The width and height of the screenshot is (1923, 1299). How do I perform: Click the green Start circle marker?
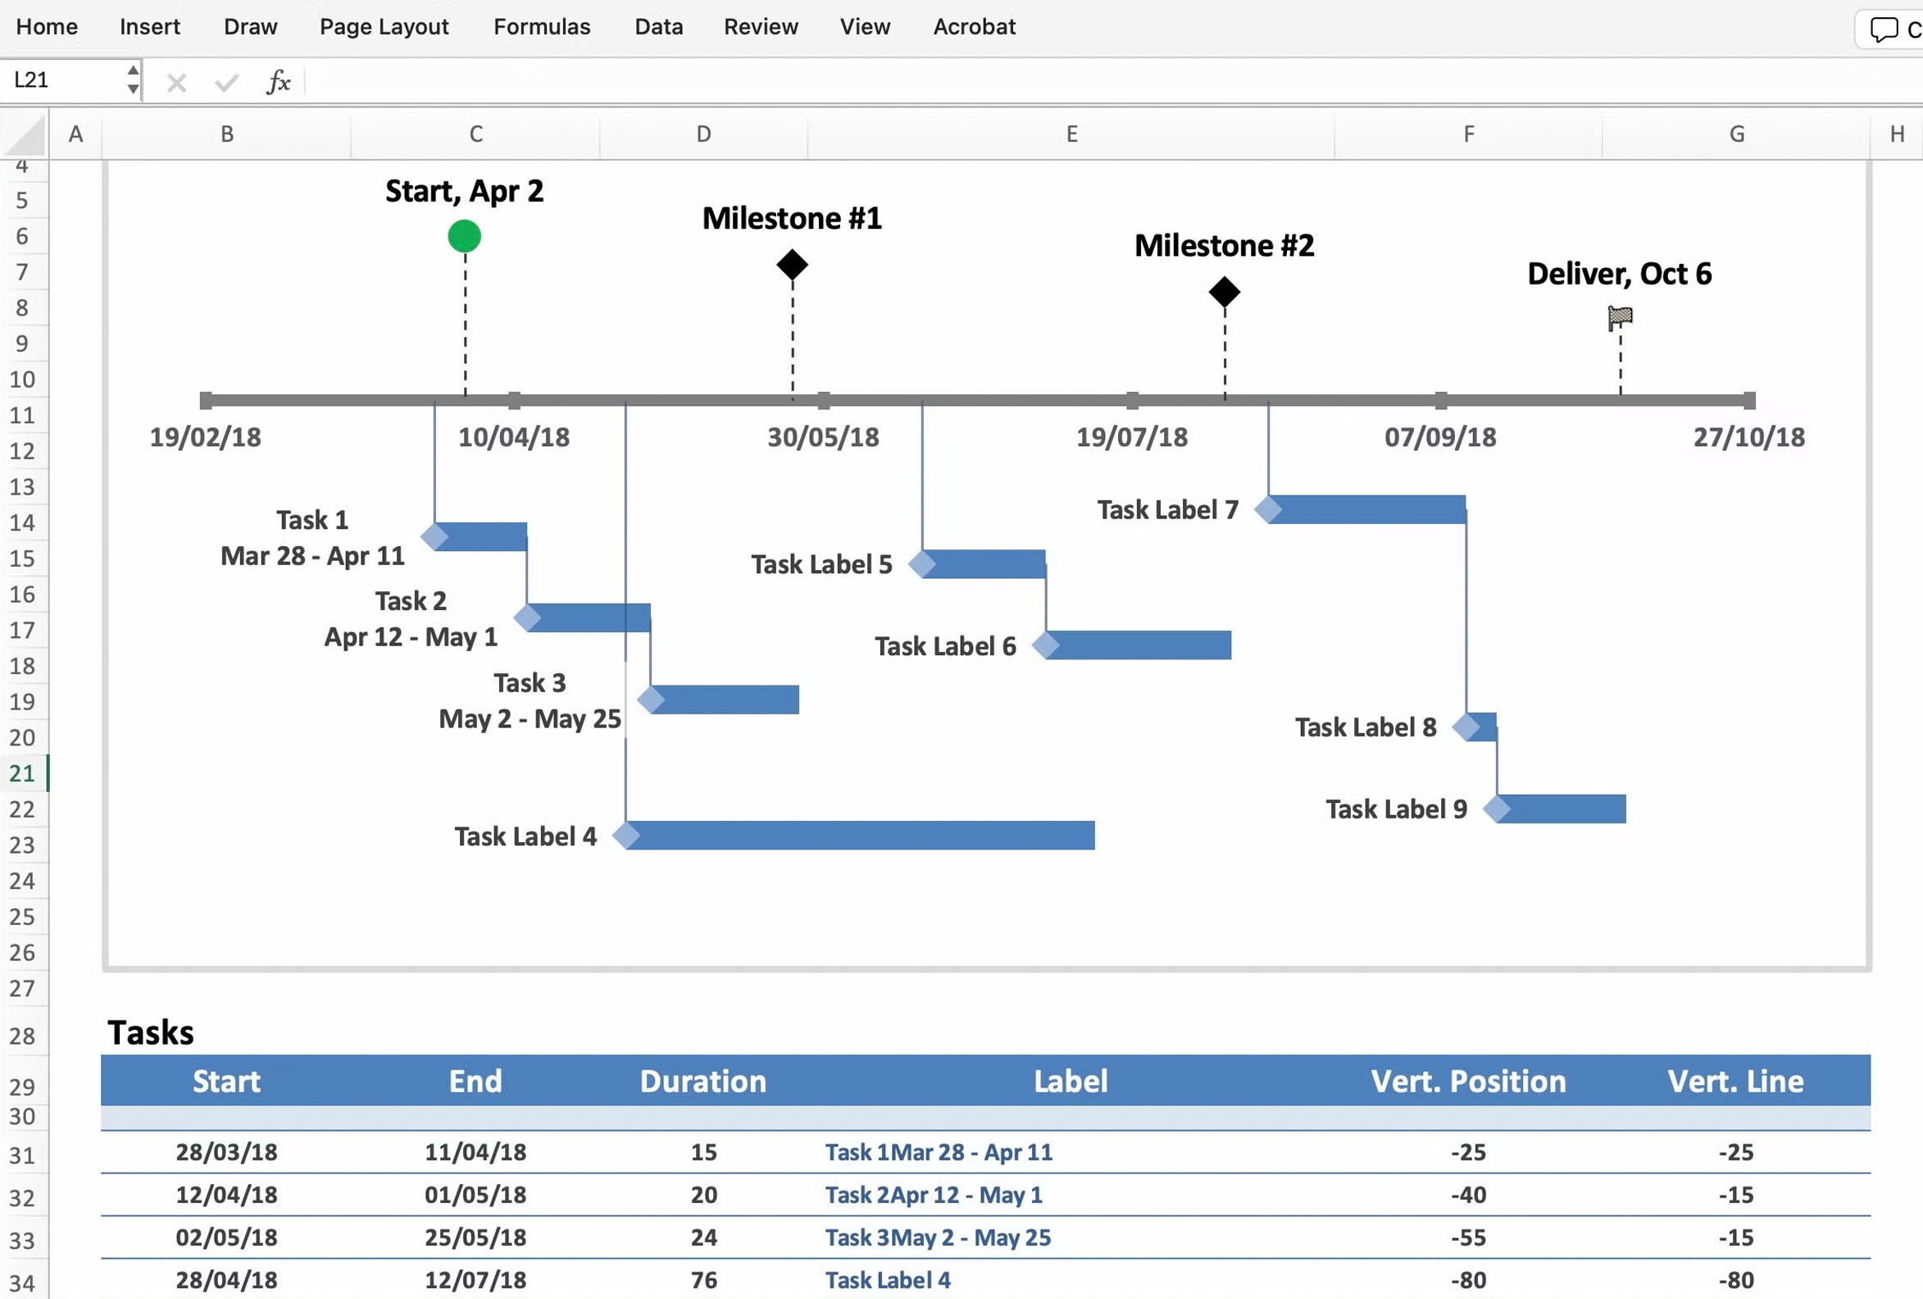pos(464,236)
